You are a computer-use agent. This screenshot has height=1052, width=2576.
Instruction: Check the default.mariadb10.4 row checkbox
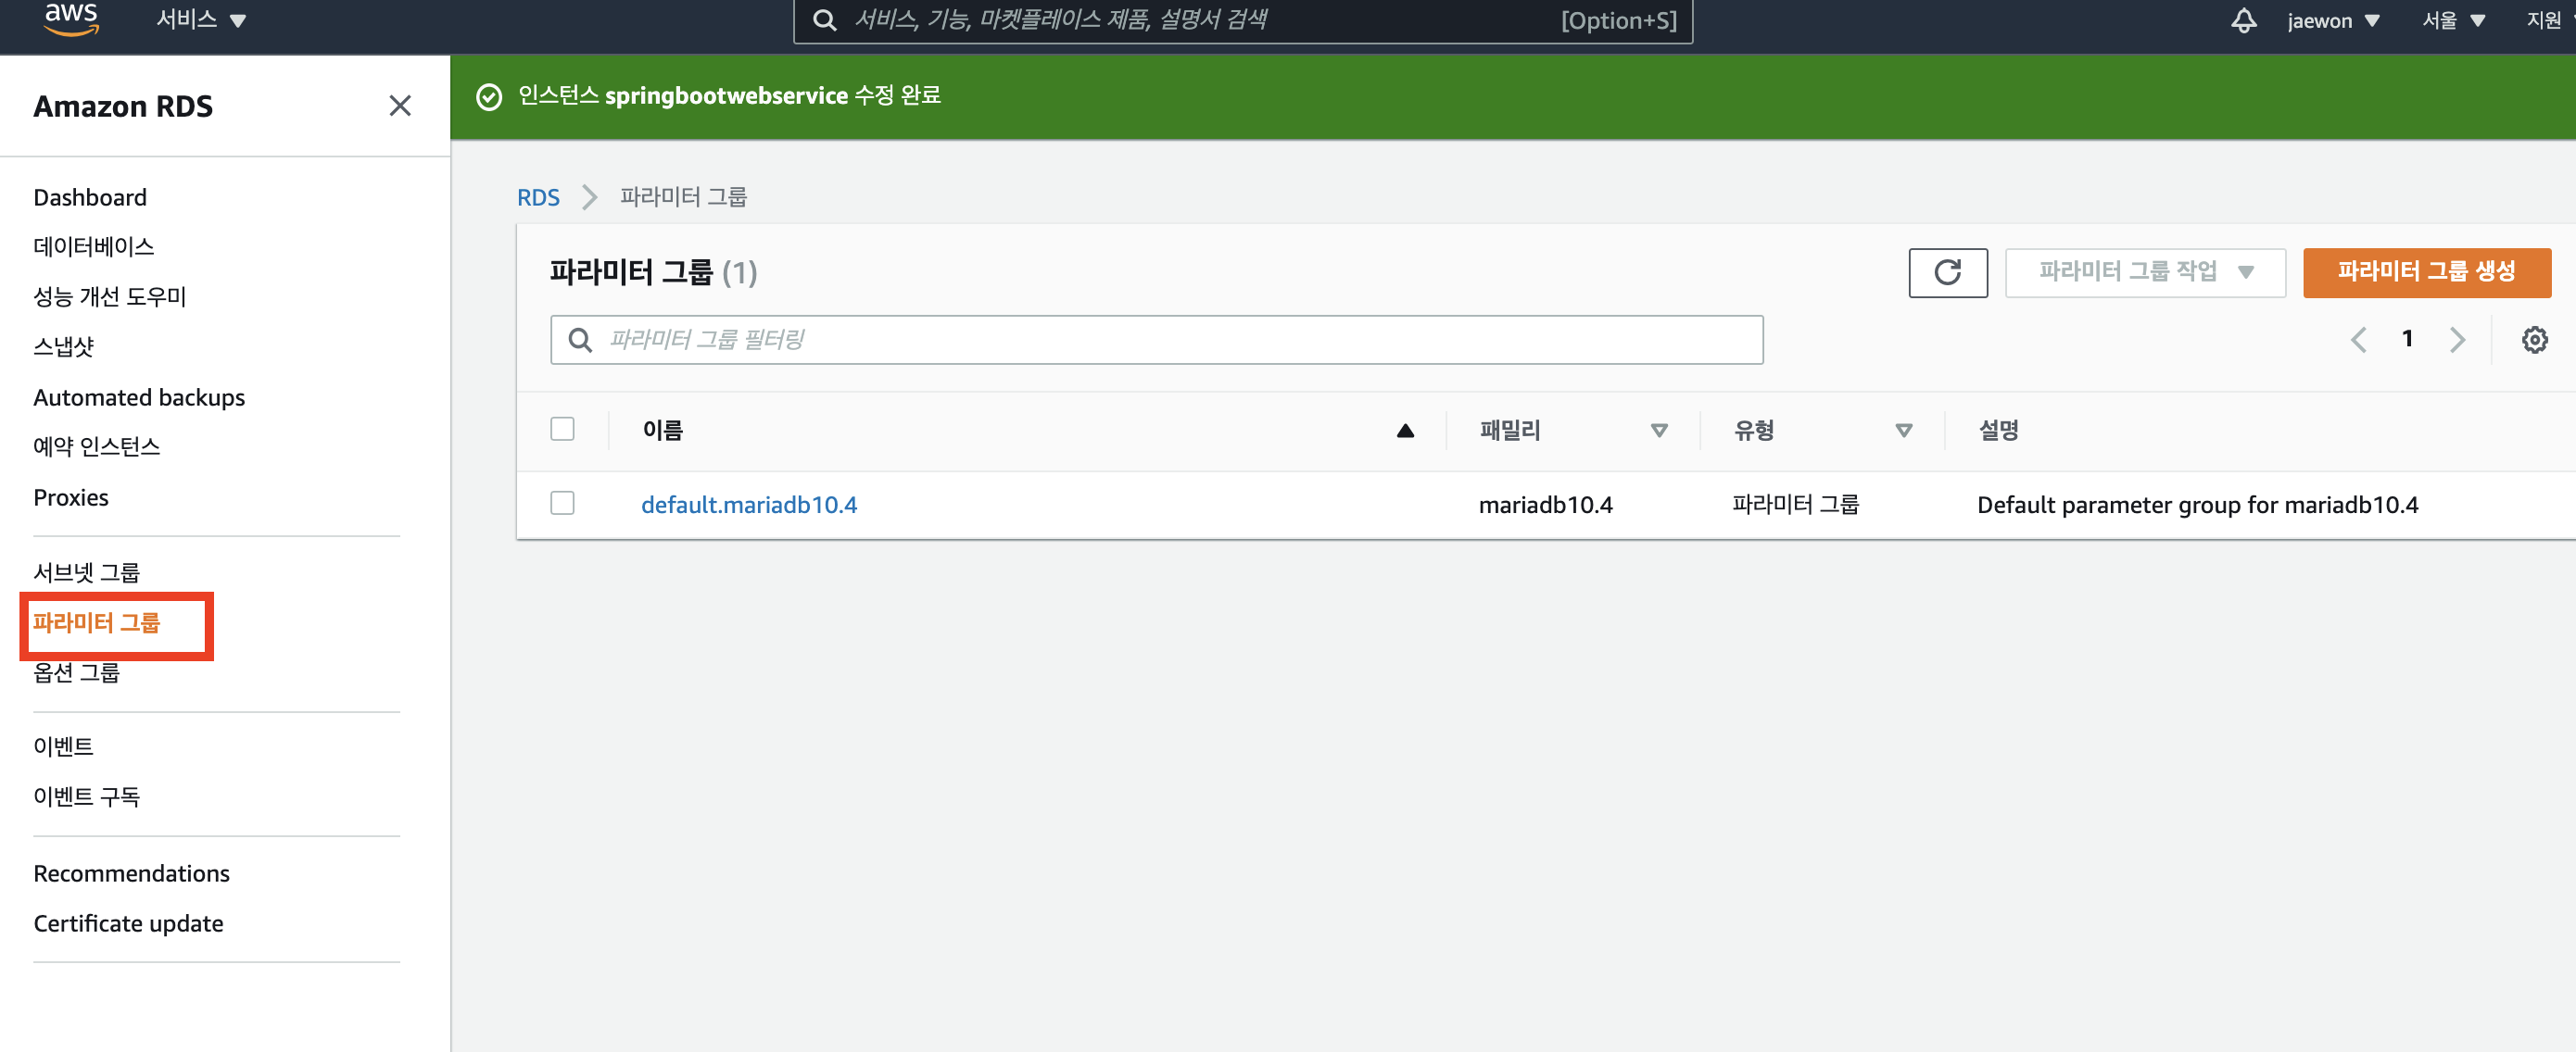563,504
